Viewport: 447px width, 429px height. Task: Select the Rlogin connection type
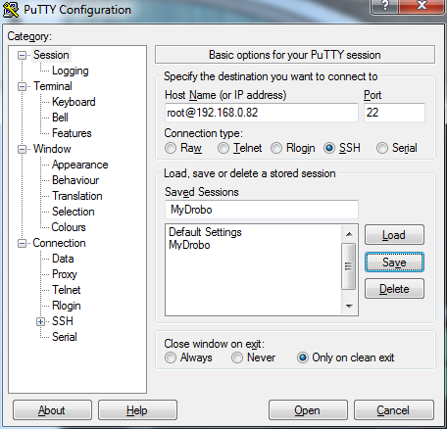tap(276, 148)
